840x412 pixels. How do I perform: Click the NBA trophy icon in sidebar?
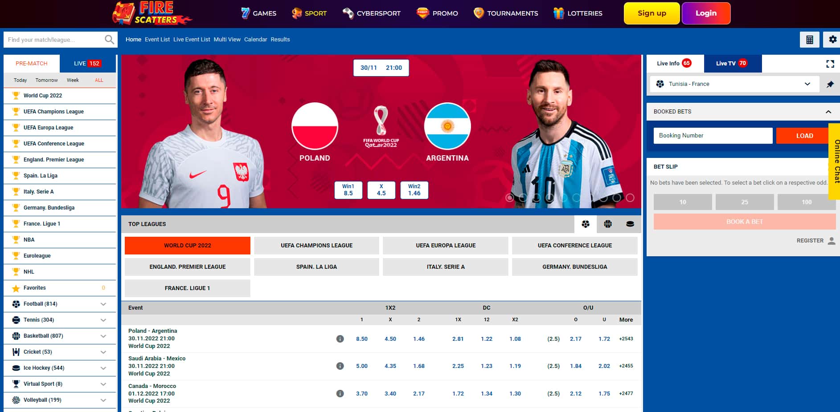point(16,239)
